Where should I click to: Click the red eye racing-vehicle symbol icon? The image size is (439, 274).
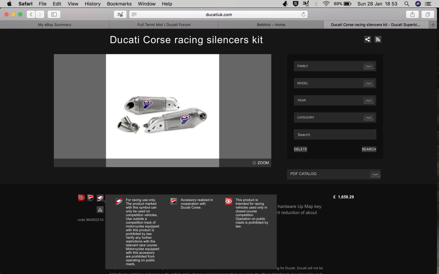(81, 198)
